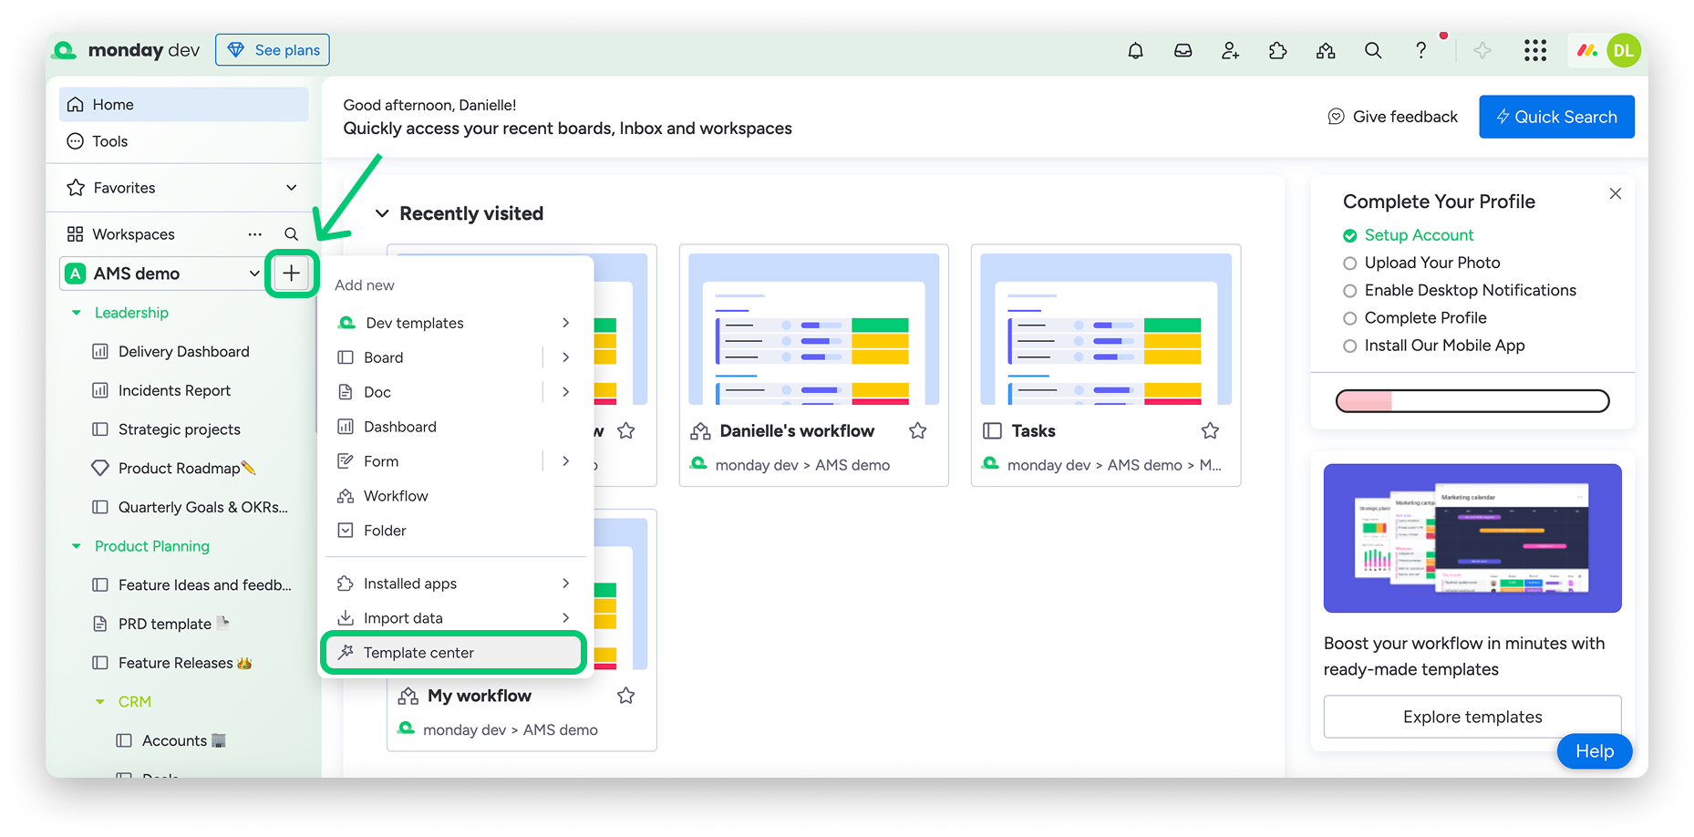1694x837 pixels.
Task: Open the notifications bell
Action: tap(1135, 51)
